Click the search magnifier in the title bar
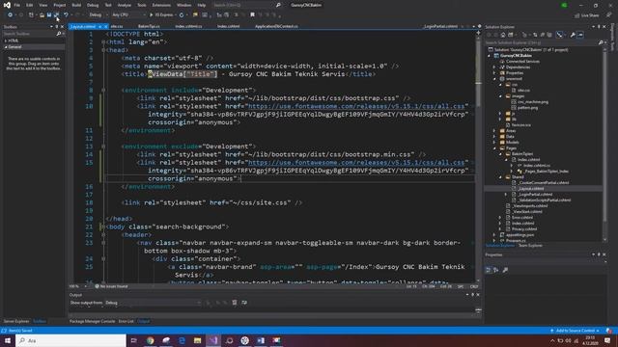Image resolution: width=618 pixels, height=347 pixels. (278, 5)
